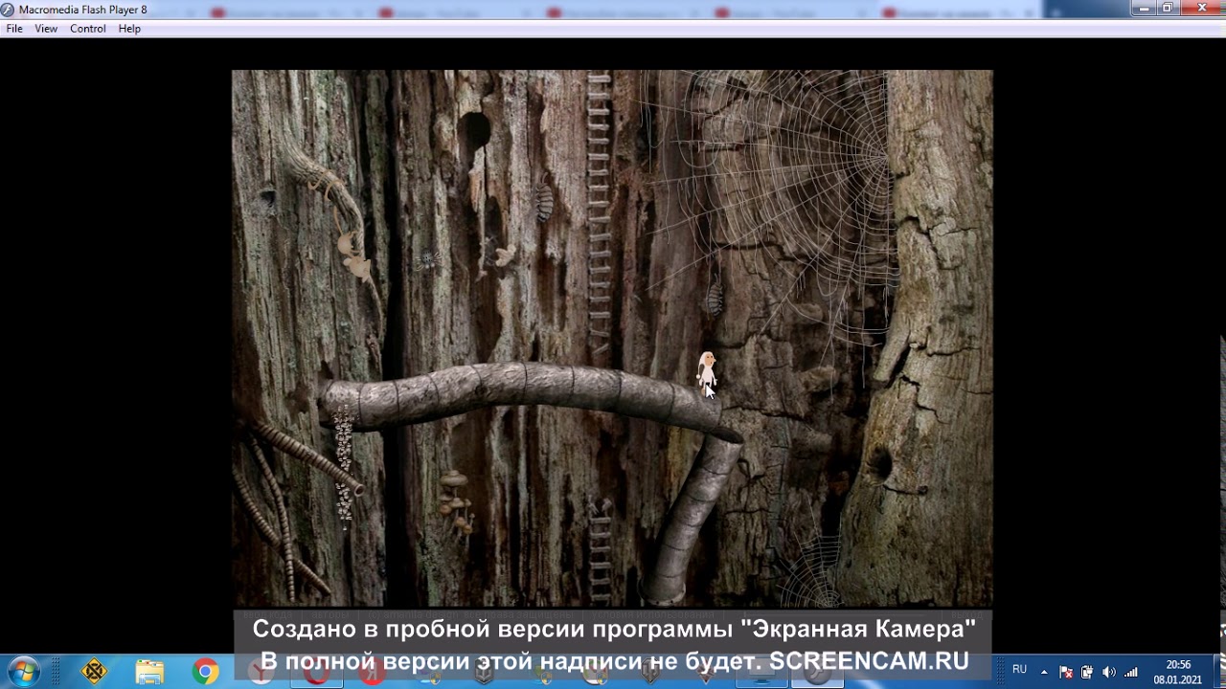Open the yellow diamond app in the taskbar
This screenshot has height=689, width=1226.
click(x=94, y=672)
